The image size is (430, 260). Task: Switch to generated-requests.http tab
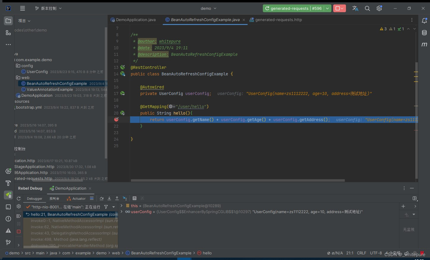tap(276, 20)
